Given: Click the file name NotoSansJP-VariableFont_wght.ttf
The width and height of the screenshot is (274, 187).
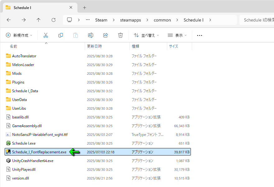Looking at the screenshot, I should tap(40, 135).
